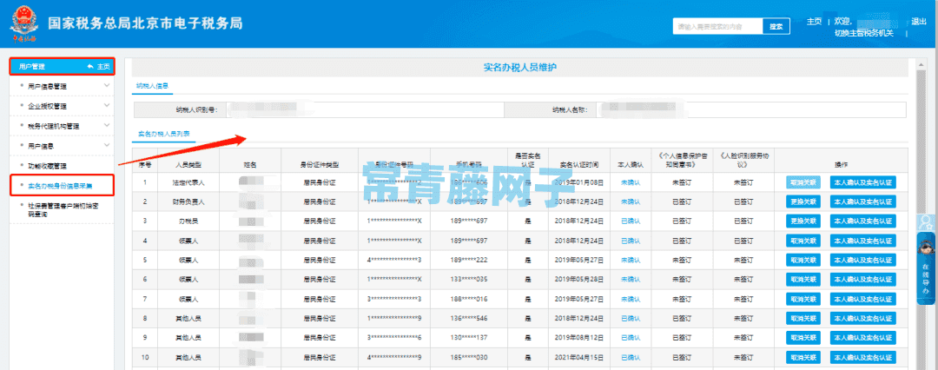Open 社保费管理客户端初始密码查询 in sidebar
Viewport: 938px width, 370px height.
click(x=64, y=209)
